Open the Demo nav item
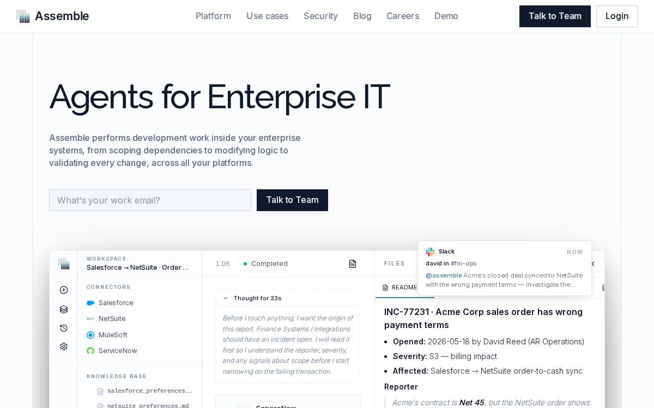 coord(446,16)
